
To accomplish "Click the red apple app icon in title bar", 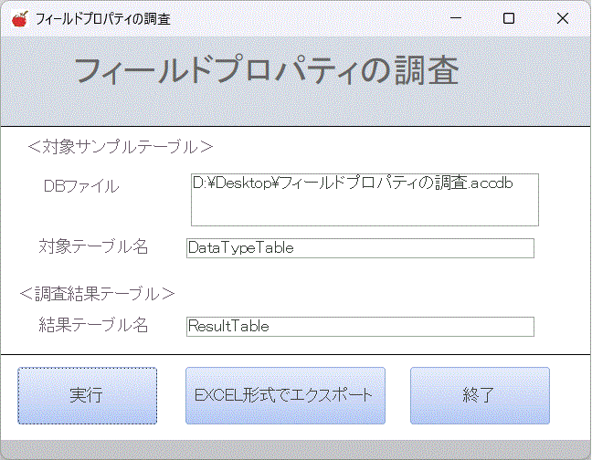I will [20, 18].
